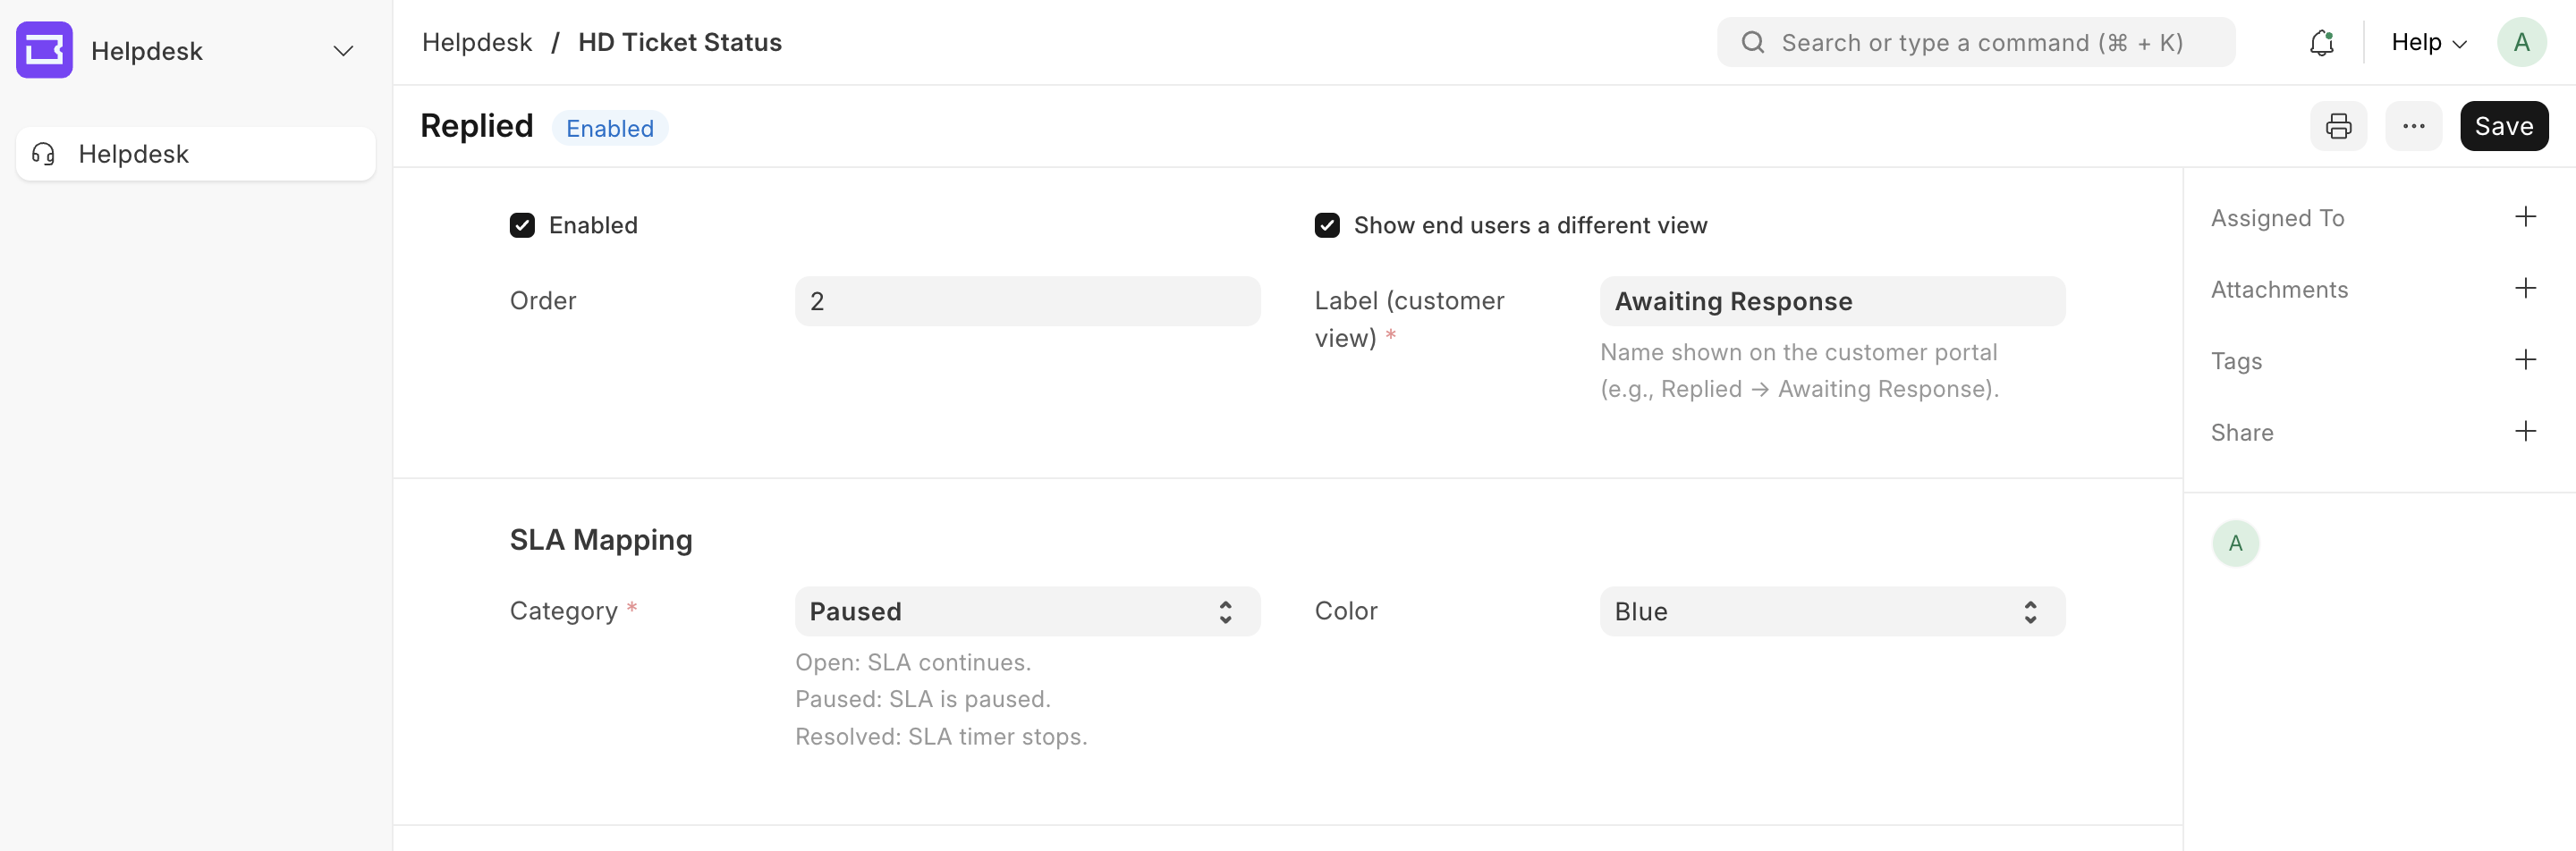Image resolution: width=2576 pixels, height=851 pixels.
Task: Click the user avatar in top bar
Action: [2521, 43]
